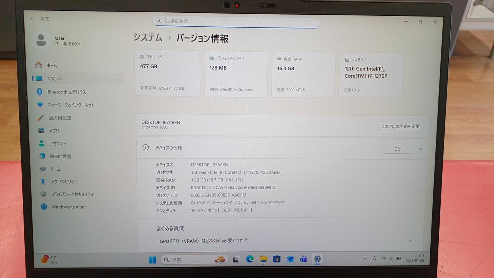Go to アカウント settings
The height and width of the screenshot is (278, 494).
pos(58,144)
